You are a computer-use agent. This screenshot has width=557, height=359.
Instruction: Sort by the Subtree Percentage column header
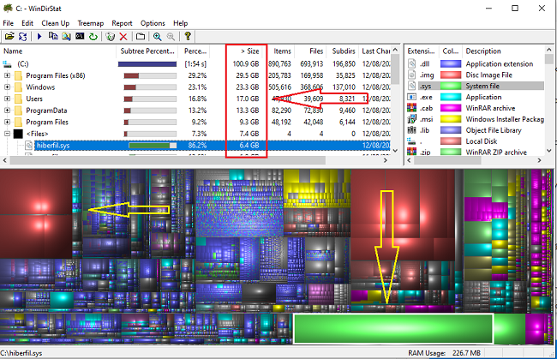point(147,51)
